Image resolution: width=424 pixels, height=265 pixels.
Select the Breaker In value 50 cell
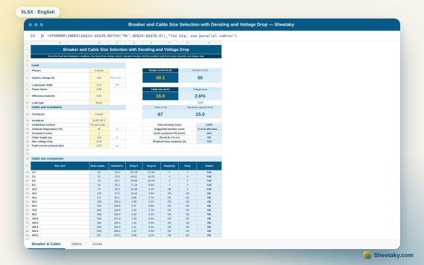coord(200,78)
